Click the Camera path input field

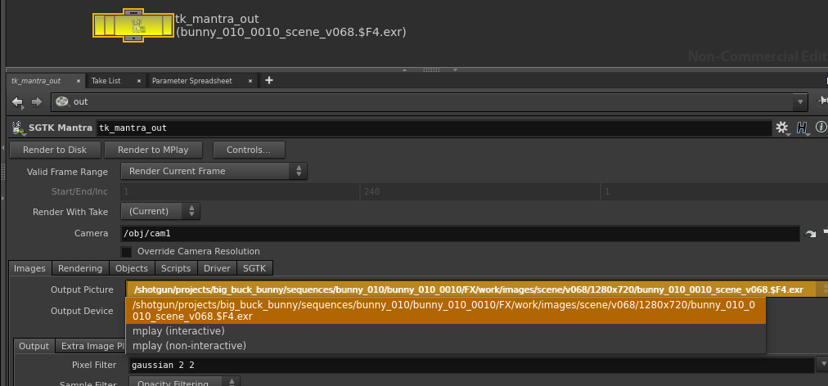tap(458, 233)
